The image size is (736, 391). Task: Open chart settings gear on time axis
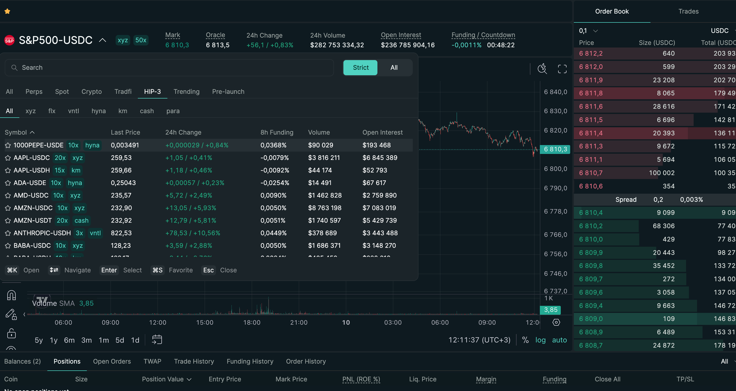556,322
